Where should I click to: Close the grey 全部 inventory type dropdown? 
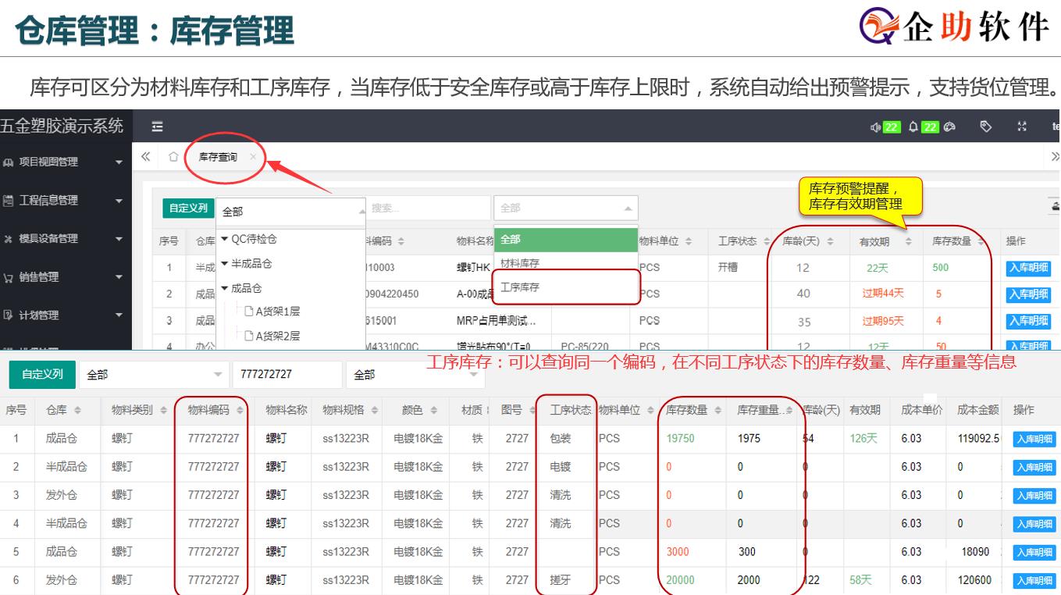click(566, 208)
